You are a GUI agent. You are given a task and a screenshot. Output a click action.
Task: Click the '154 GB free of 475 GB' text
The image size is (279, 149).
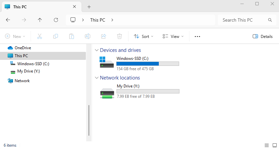135,69
